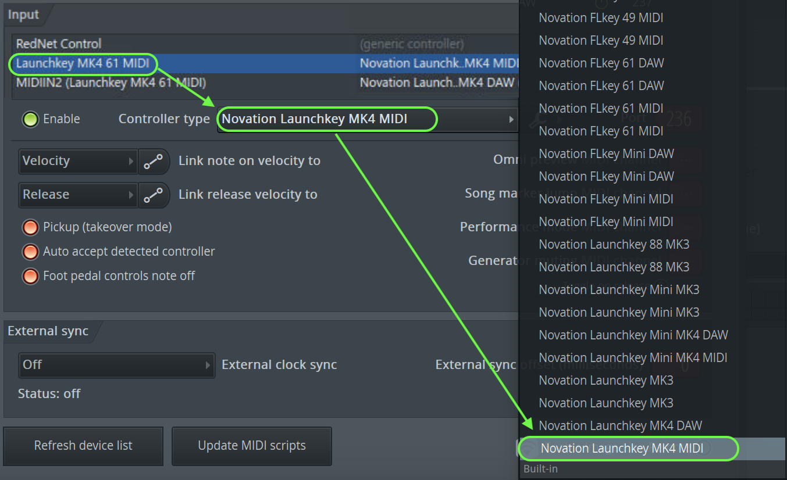The width and height of the screenshot is (787, 480).
Task: Open the Velocity link dropdown
Action: [79, 162]
